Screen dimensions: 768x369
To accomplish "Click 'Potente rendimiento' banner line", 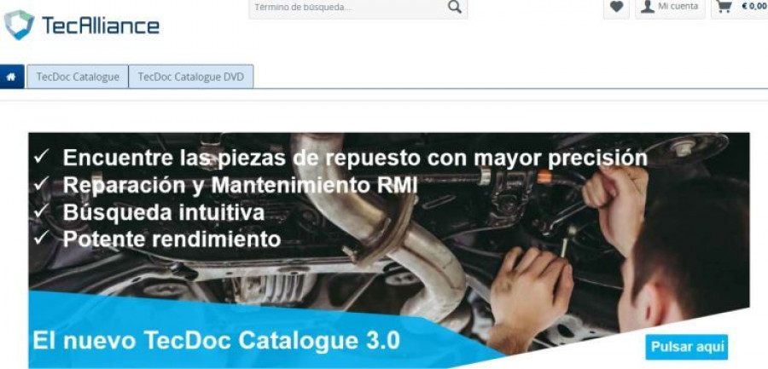I will point(172,239).
